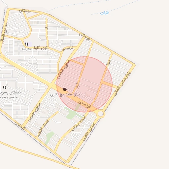Select the گلستان street label

[x=20, y=126]
